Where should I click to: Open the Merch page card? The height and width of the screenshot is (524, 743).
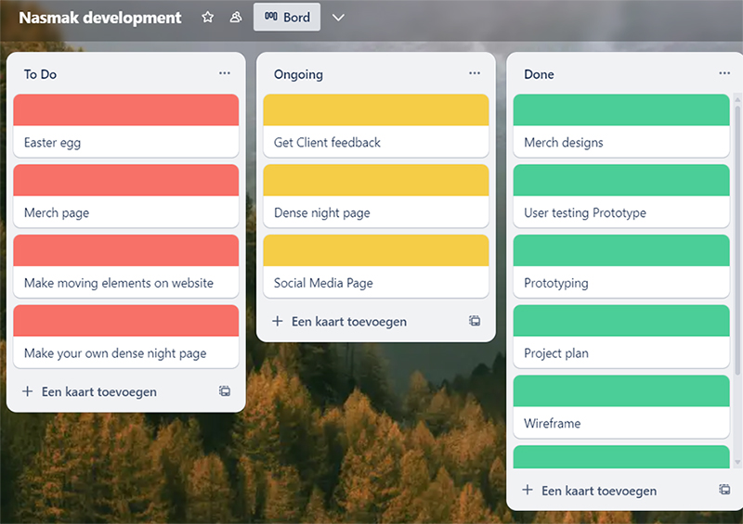click(126, 212)
